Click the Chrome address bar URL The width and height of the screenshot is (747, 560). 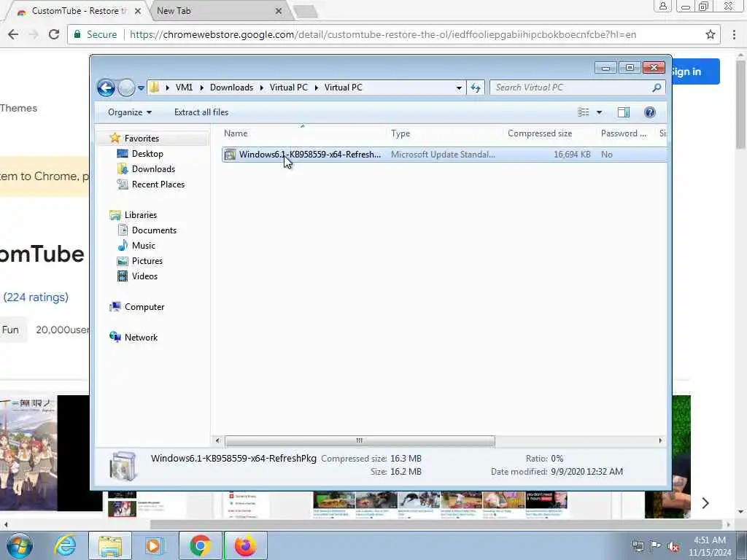(x=382, y=34)
